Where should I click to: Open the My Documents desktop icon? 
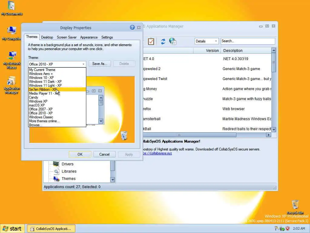click(12, 8)
